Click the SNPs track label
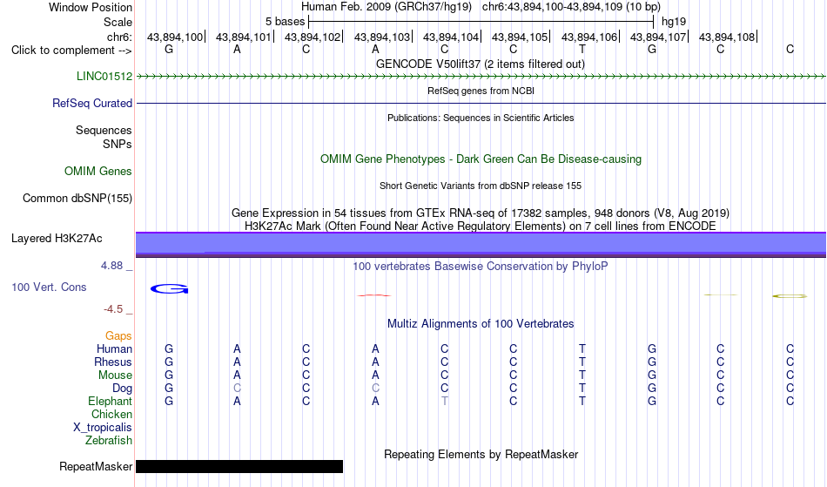Screen dimensions: 827x487 118,144
